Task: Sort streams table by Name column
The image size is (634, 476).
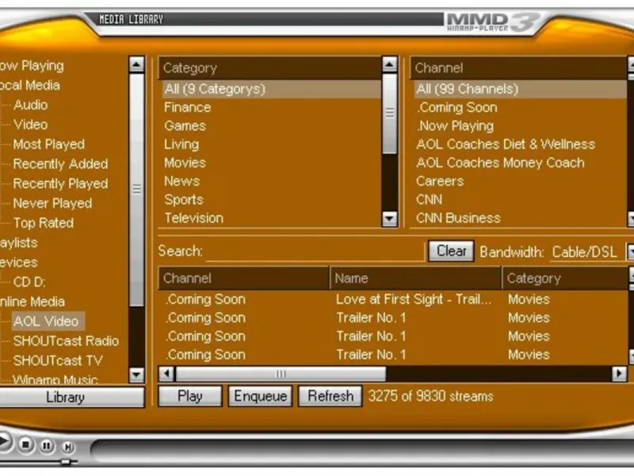Action: tap(415, 278)
